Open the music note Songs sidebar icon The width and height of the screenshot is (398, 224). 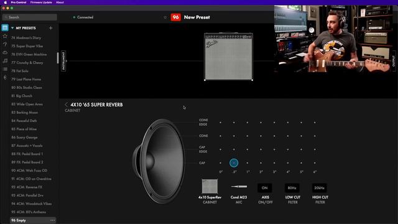point(5,61)
